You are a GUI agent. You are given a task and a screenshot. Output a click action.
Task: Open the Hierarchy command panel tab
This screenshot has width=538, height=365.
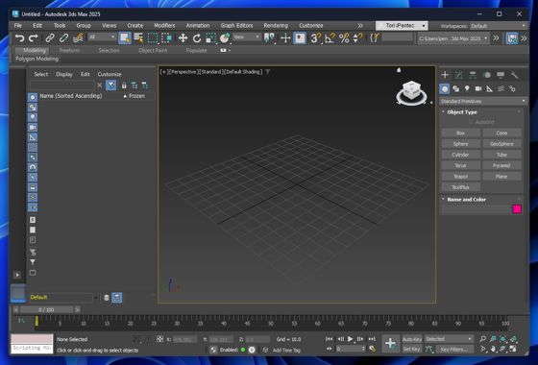coord(473,75)
